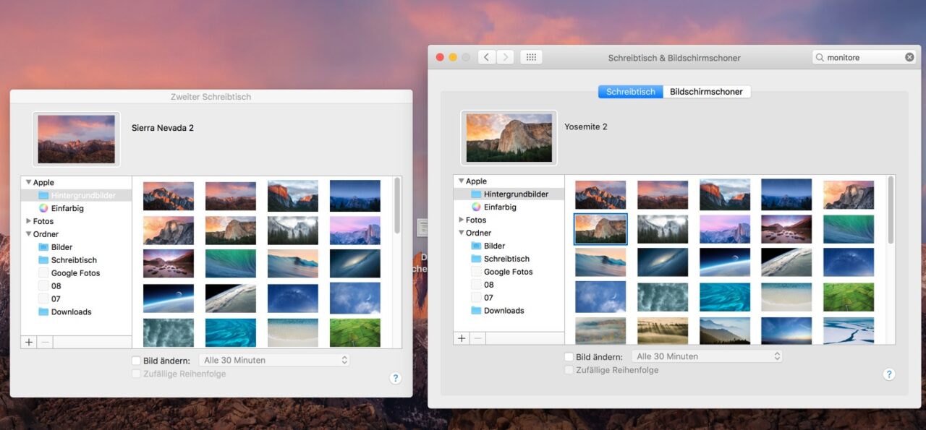
Task: Expand the Fotos disclosure triangle
Action: click(x=462, y=220)
